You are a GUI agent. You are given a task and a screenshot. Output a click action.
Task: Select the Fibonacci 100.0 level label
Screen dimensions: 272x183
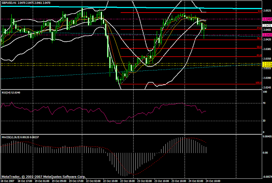(x=259, y=83)
